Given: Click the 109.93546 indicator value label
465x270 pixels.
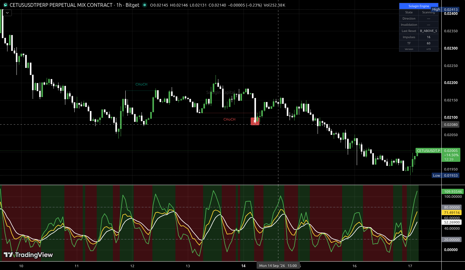Looking at the screenshot, I should point(453,192).
